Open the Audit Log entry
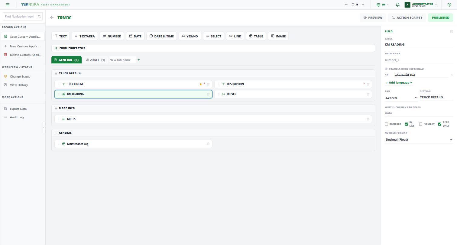This screenshot has width=457, height=245. (x=23, y=117)
